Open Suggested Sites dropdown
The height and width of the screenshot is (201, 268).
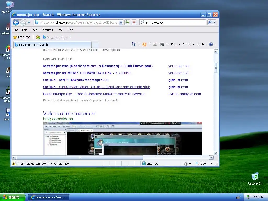(57, 37)
